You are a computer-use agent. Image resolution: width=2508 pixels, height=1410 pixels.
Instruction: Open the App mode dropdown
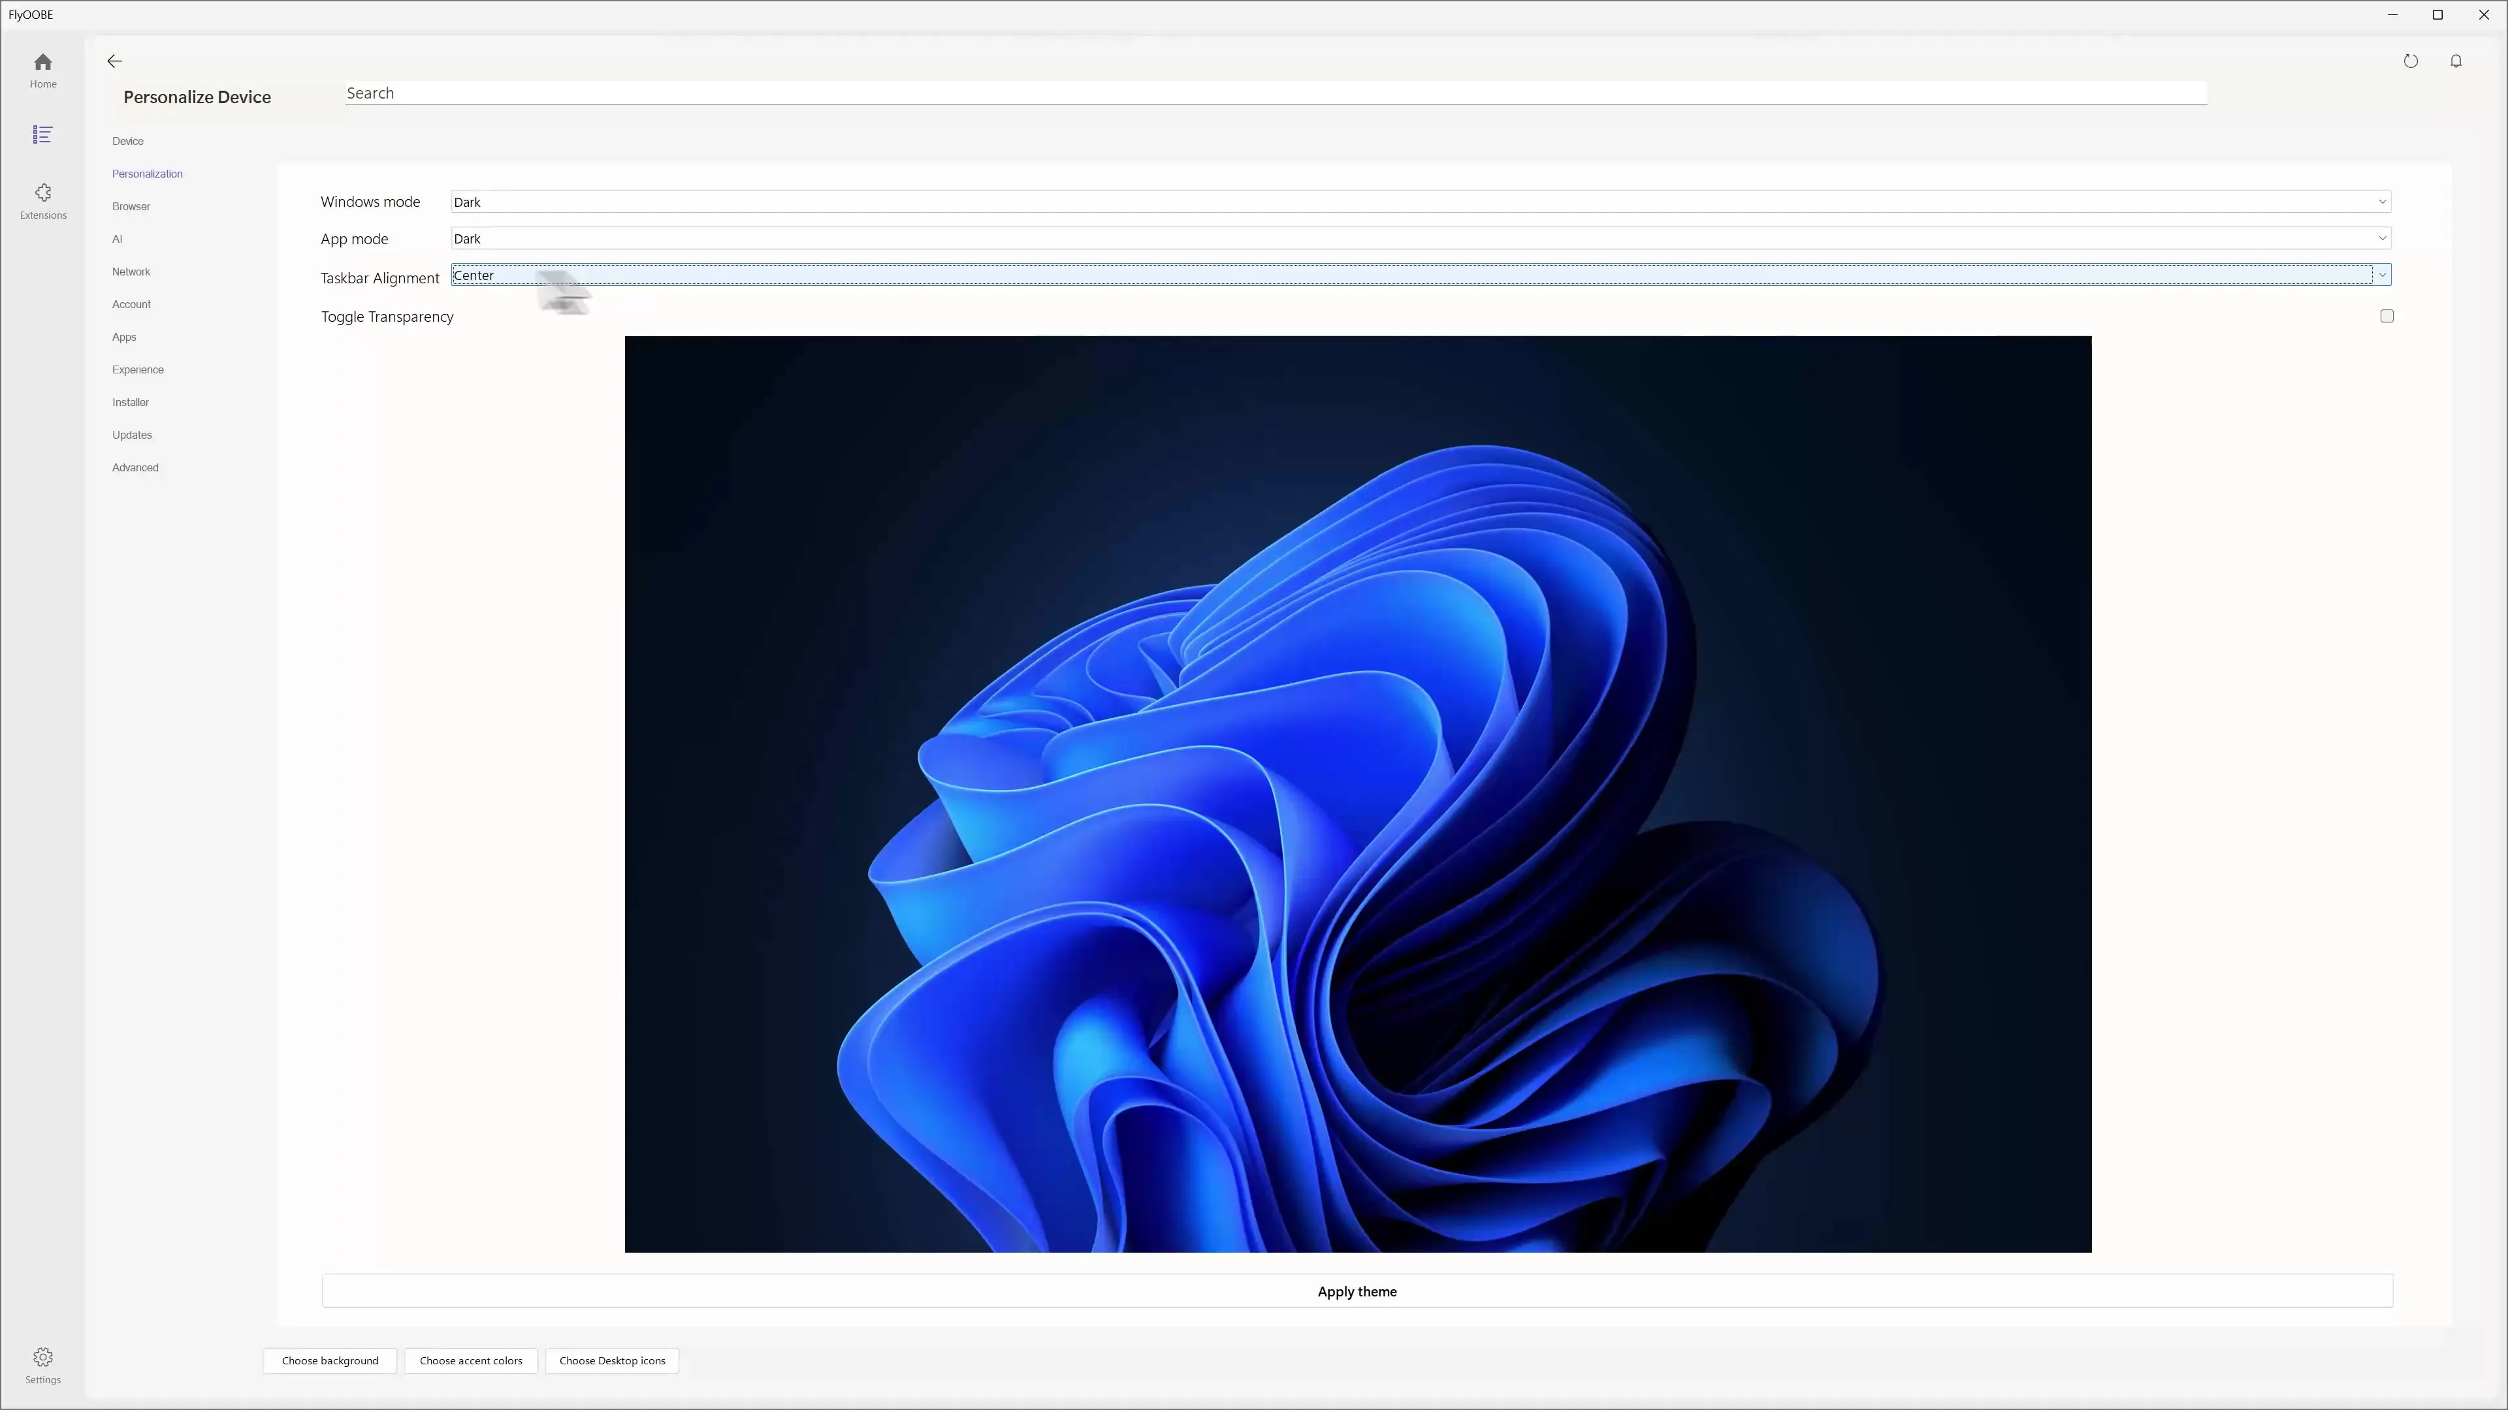(x=2383, y=238)
